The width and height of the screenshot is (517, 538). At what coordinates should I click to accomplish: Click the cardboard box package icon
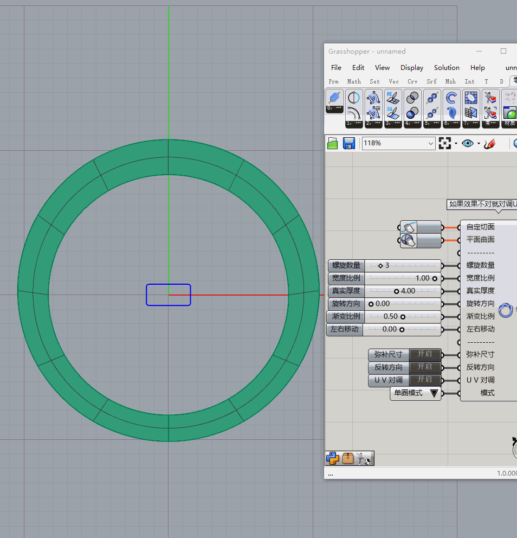pyautogui.click(x=348, y=459)
